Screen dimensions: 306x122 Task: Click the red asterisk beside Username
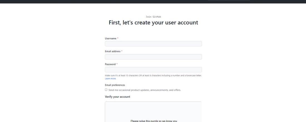click(x=118, y=39)
